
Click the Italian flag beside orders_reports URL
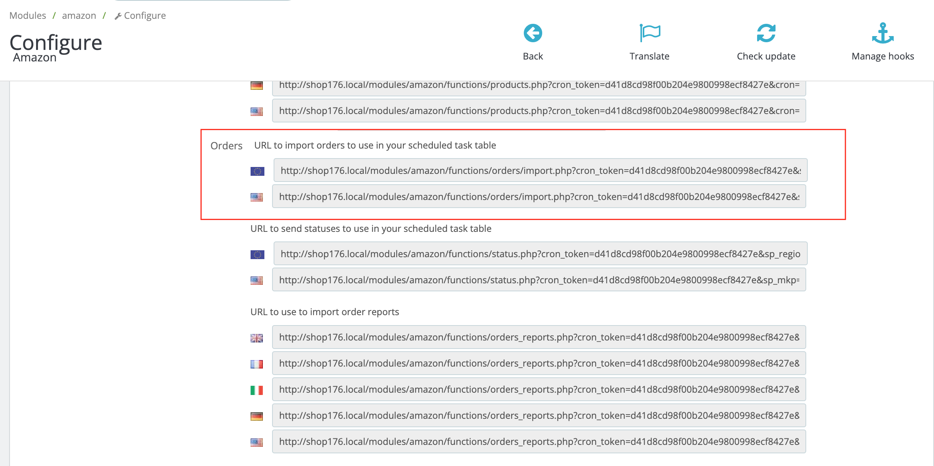point(257,390)
